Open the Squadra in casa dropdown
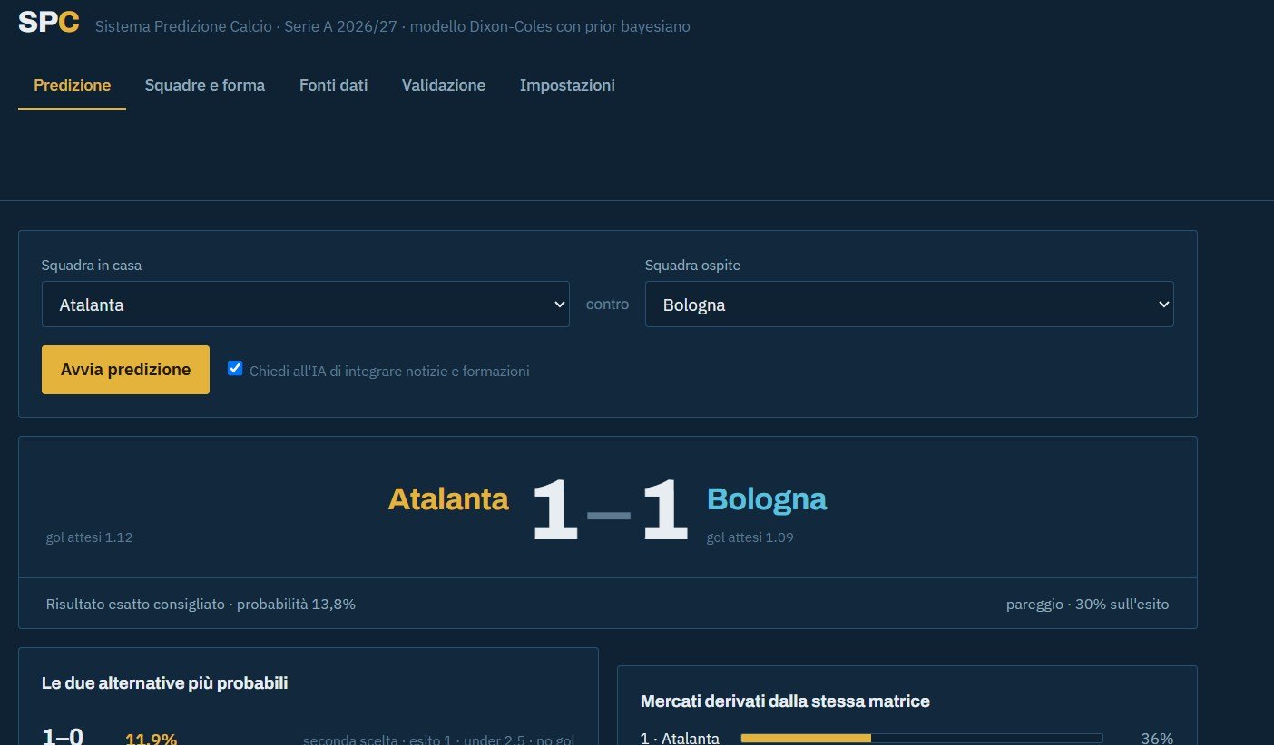The width and height of the screenshot is (1274, 745). tap(306, 305)
